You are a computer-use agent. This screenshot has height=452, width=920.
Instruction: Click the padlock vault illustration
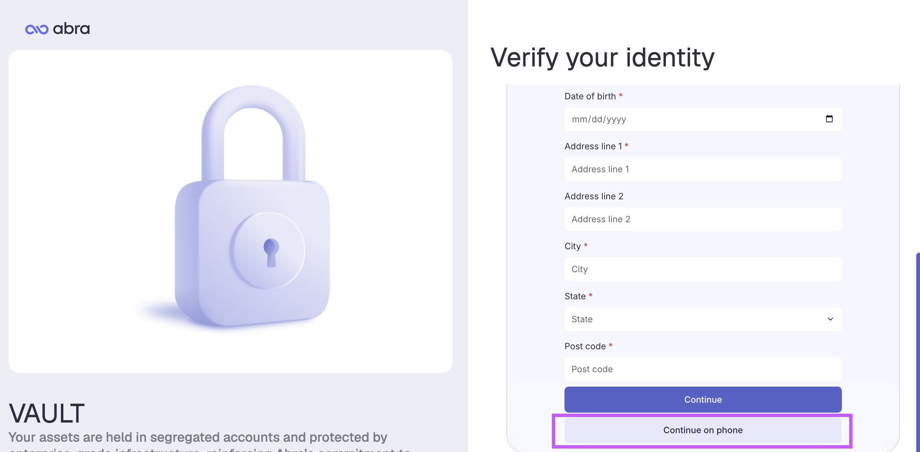coord(252,206)
